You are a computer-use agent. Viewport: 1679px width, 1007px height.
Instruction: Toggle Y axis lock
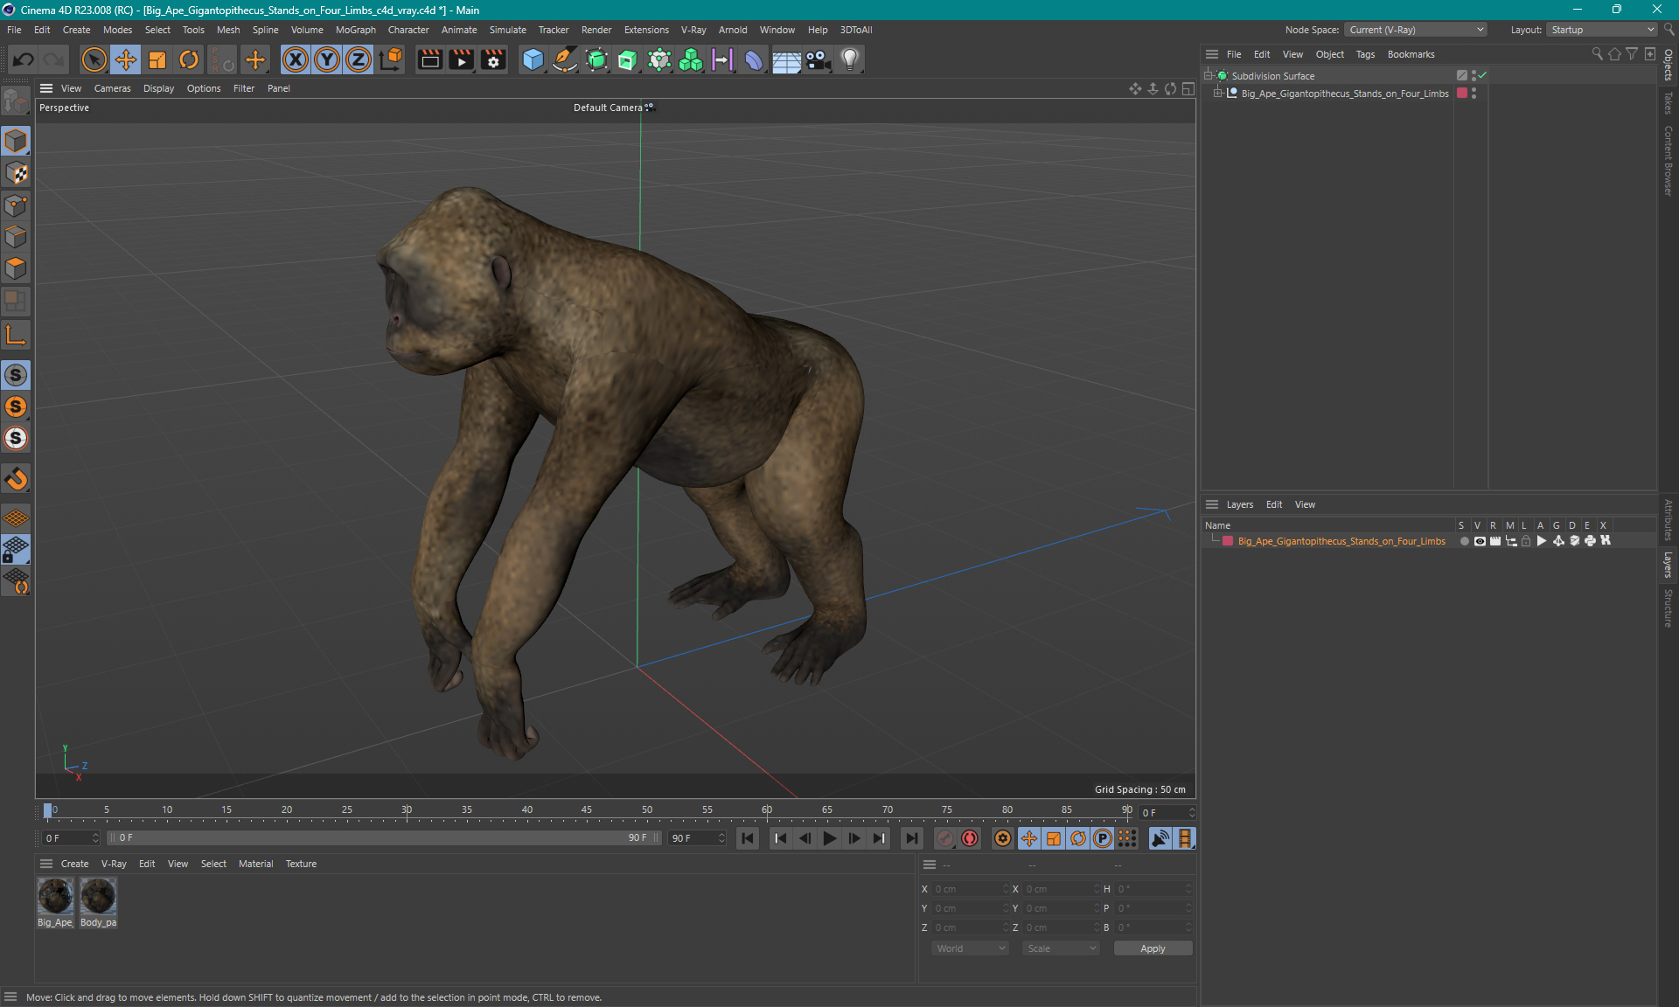[x=327, y=59]
